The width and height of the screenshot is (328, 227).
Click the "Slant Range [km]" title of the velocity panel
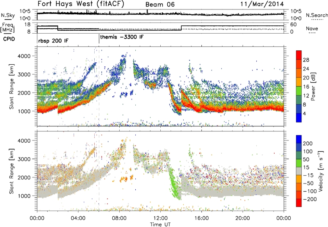(x=11, y=171)
